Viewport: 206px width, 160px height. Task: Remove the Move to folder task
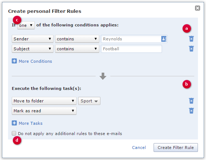(191, 101)
